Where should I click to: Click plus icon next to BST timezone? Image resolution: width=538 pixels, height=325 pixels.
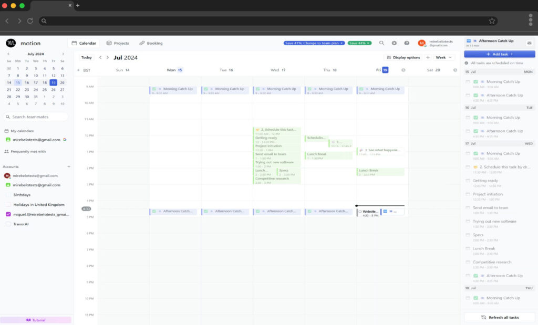[79, 70]
